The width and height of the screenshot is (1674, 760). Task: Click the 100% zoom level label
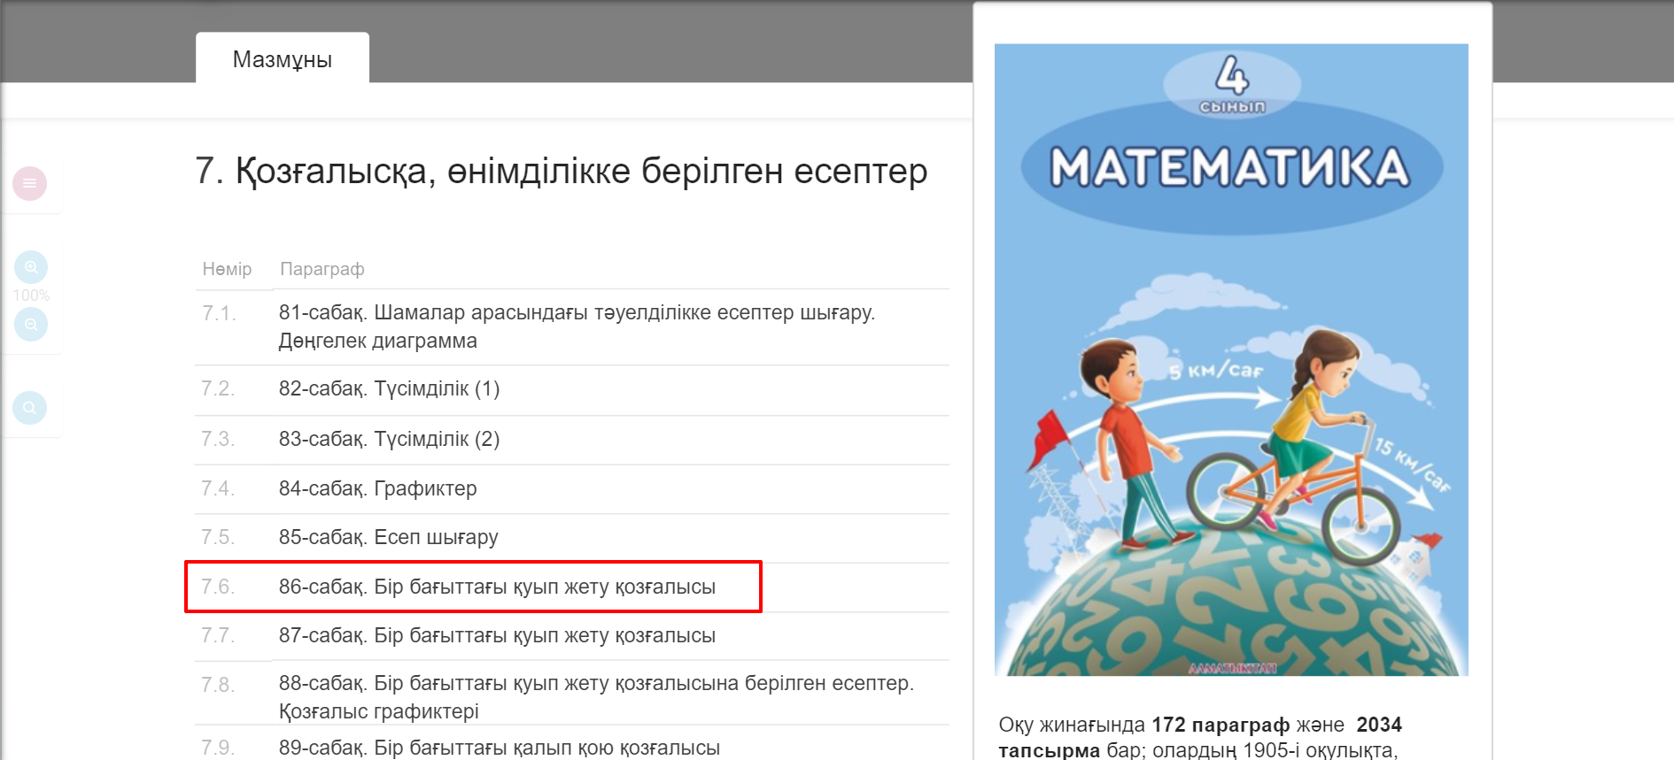click(31, 296)
